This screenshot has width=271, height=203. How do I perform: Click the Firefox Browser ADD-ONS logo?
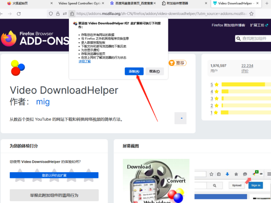[35, 39]
